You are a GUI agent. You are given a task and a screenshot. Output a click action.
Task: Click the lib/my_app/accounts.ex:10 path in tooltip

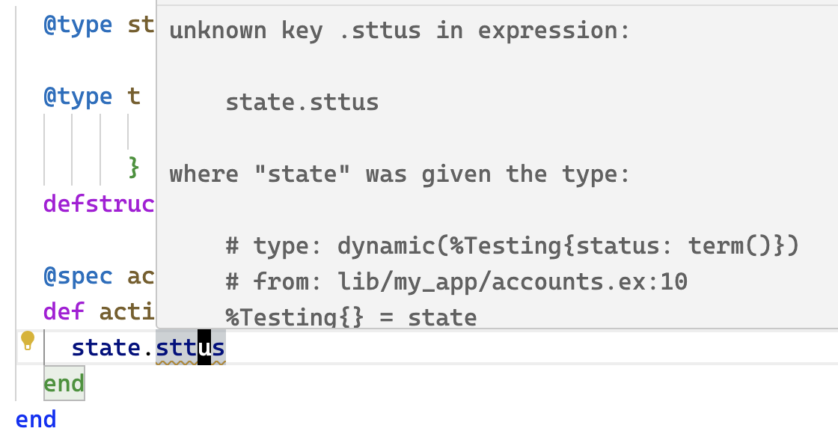513,281
